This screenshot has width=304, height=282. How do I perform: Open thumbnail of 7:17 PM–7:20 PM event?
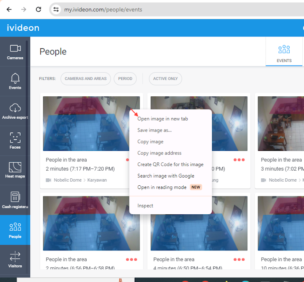pyautogui.click(x=86, y=124)
